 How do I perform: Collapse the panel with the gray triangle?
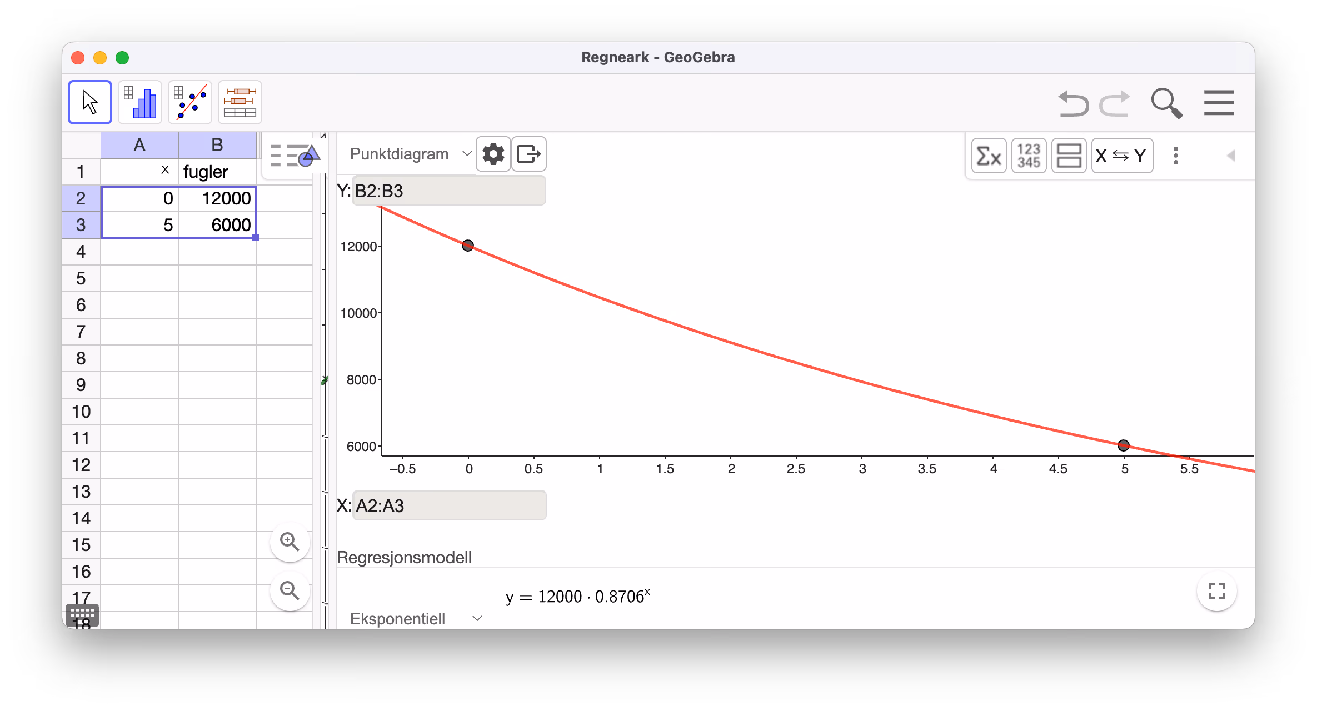click(1231, 156)
